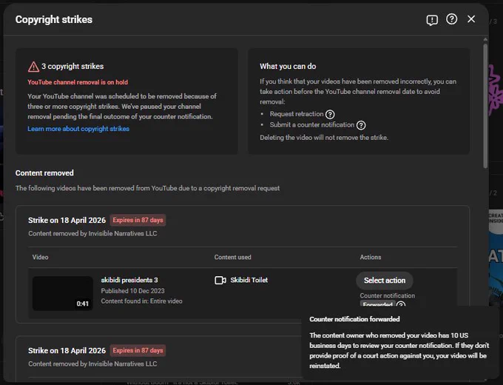Screen dimensions: 503x385
Task: Click YouTube channel removal is on hold text
Action: pyautogui.click(x=78, y=82)
